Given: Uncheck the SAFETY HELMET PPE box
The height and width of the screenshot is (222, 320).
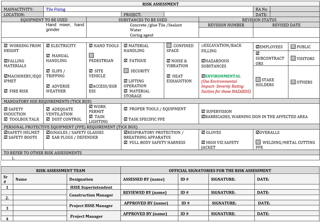Looking at the screenshot, I should coord(6,132).
